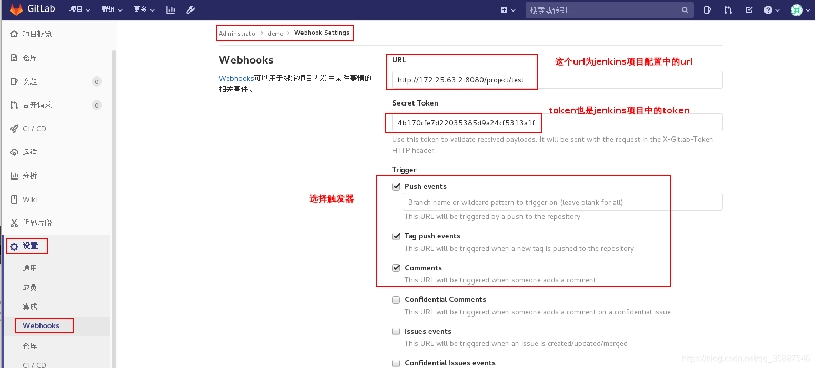
Task: Click merge requests count badge 0
Action: (x=96, y=105)
